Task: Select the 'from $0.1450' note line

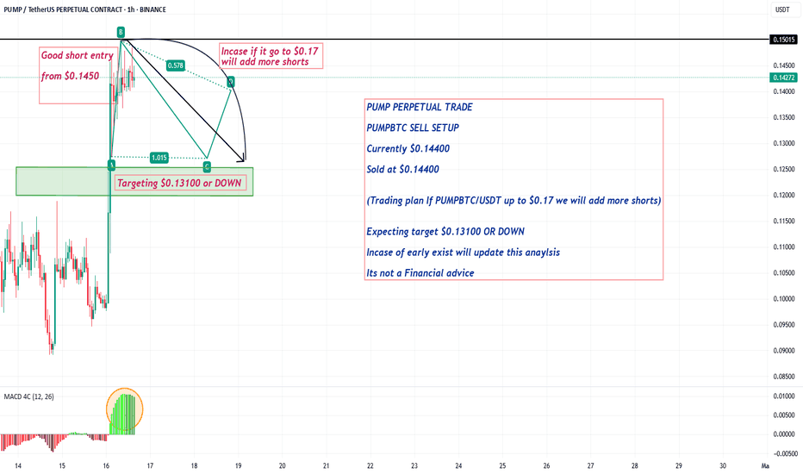Action: tap(70, 76)
